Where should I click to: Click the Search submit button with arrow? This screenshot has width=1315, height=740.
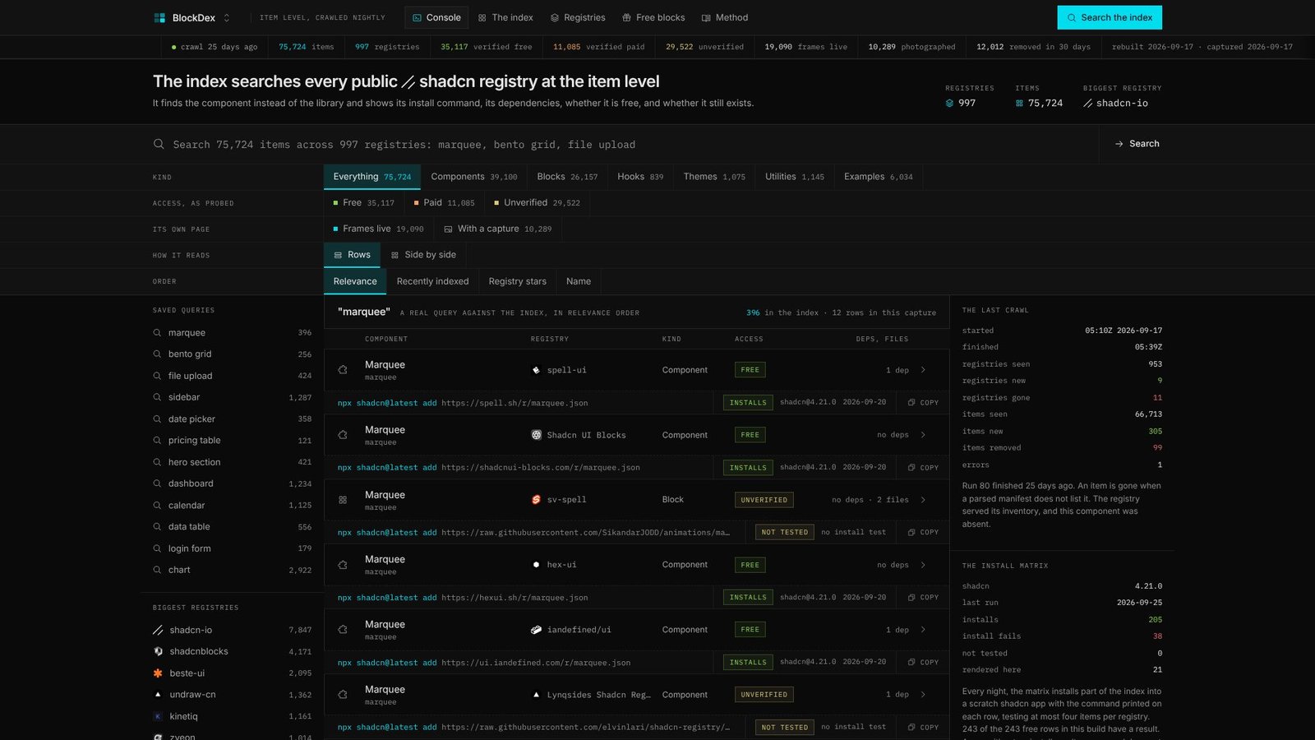tap(1137, 144)
